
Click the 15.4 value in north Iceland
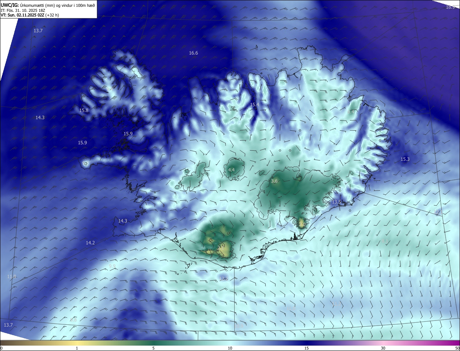tap(254, 104)
